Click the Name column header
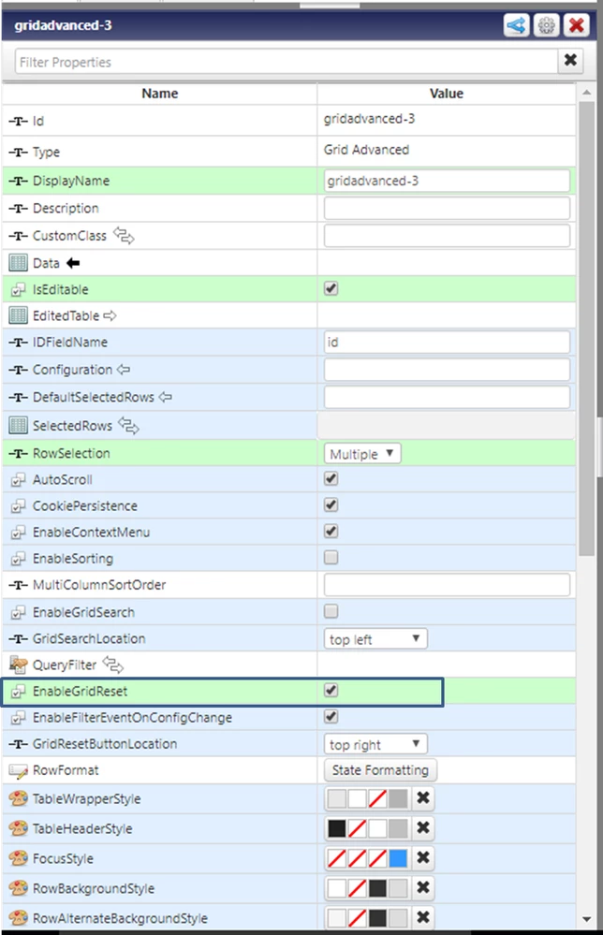The height and width of the screenshot is (935, 603). [160, 93]
